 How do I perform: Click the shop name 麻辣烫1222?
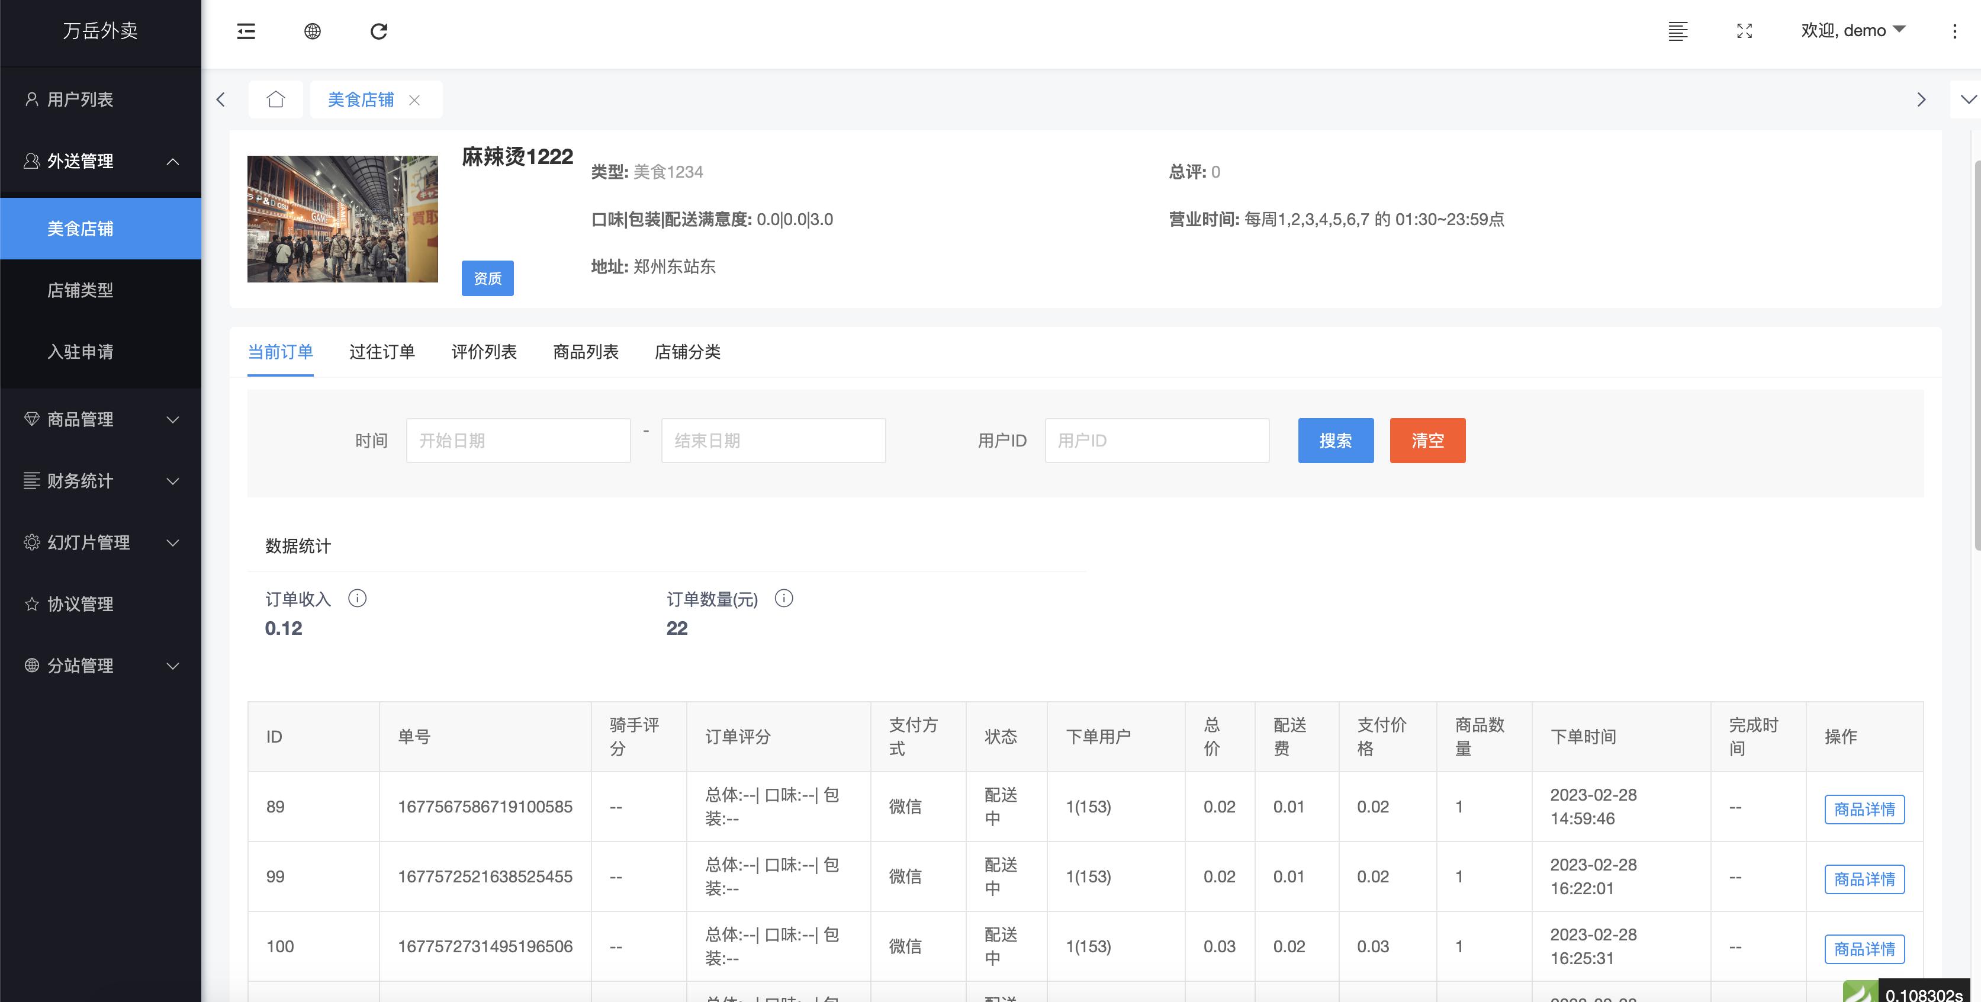tap(517, 157)
